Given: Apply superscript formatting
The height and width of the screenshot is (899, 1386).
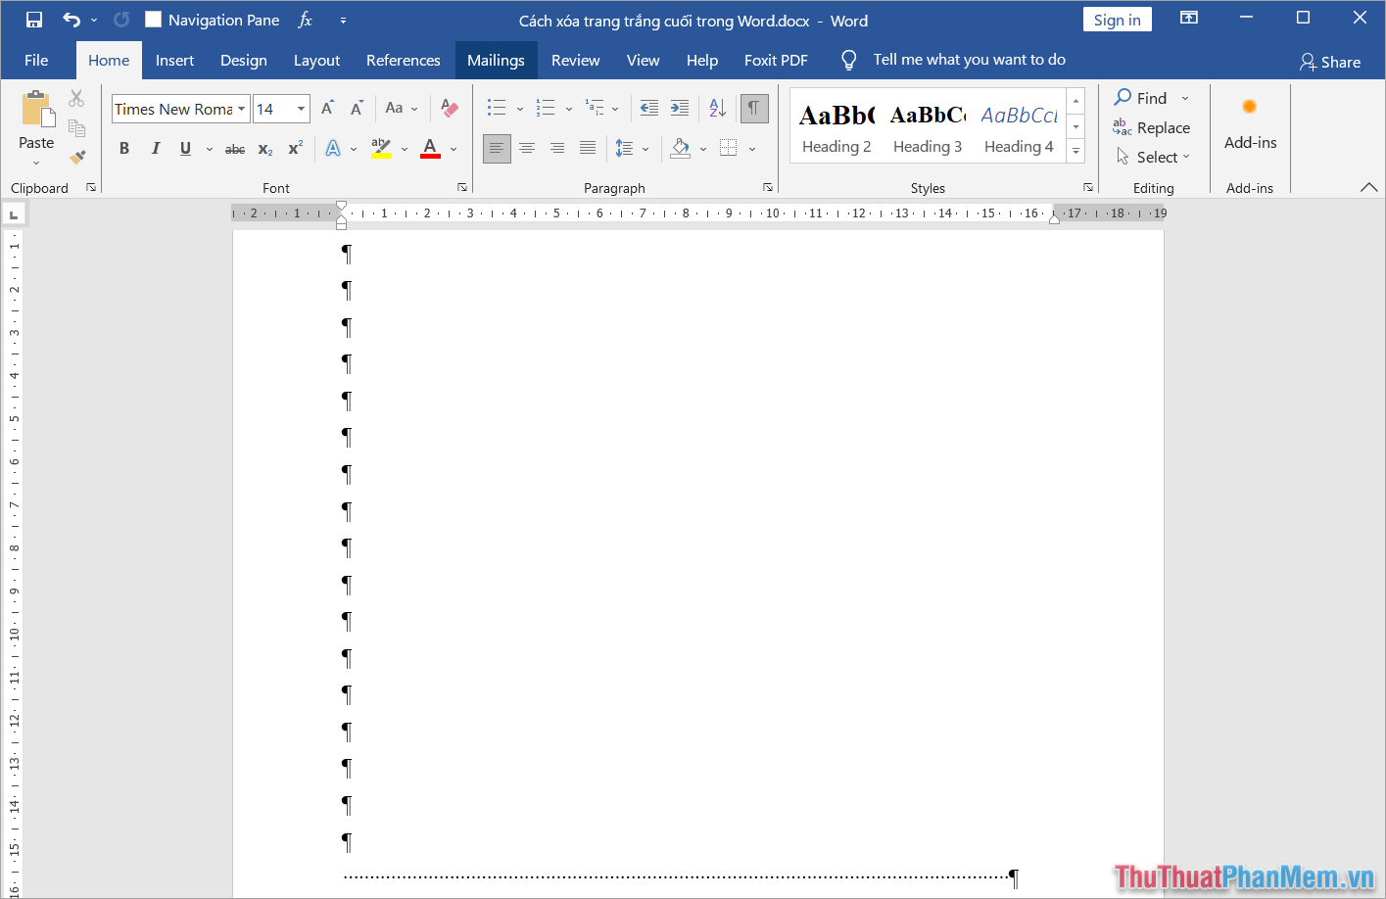Looking at the screenshot, I should 295,149.
